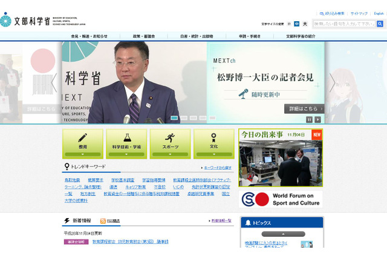This screenshot has width=387, height=258.
Task: Open trend keyword 道徳
Action: (x=113, y=187)
